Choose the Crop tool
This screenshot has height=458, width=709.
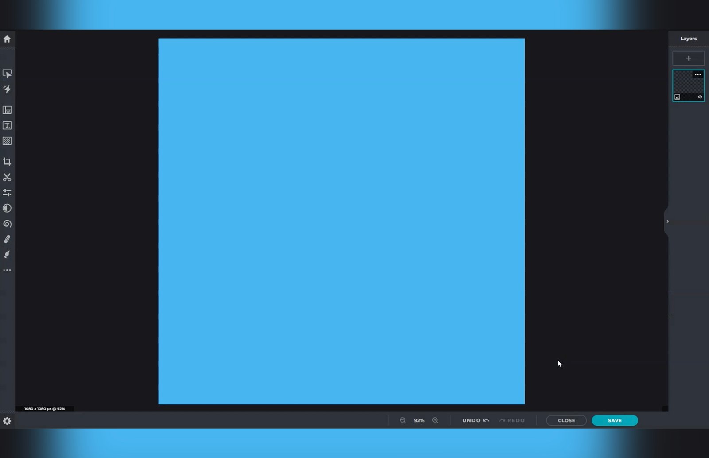(x=7, y=162)
